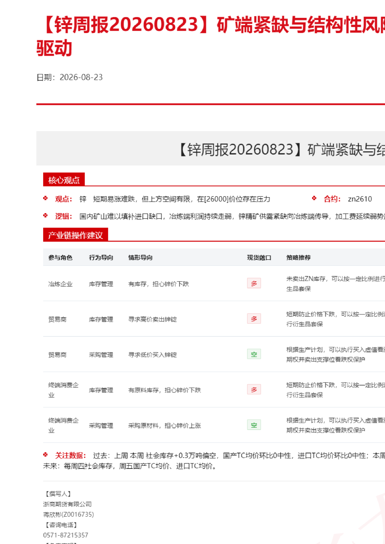Click the 行为导向 column header
This screenshot has height=544, width=385.
(x=101, y=258)
